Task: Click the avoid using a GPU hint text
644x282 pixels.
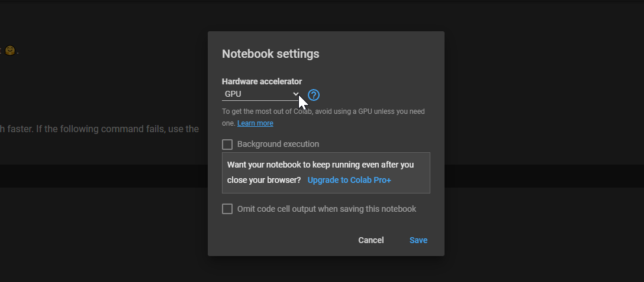Action: (323, 112)
